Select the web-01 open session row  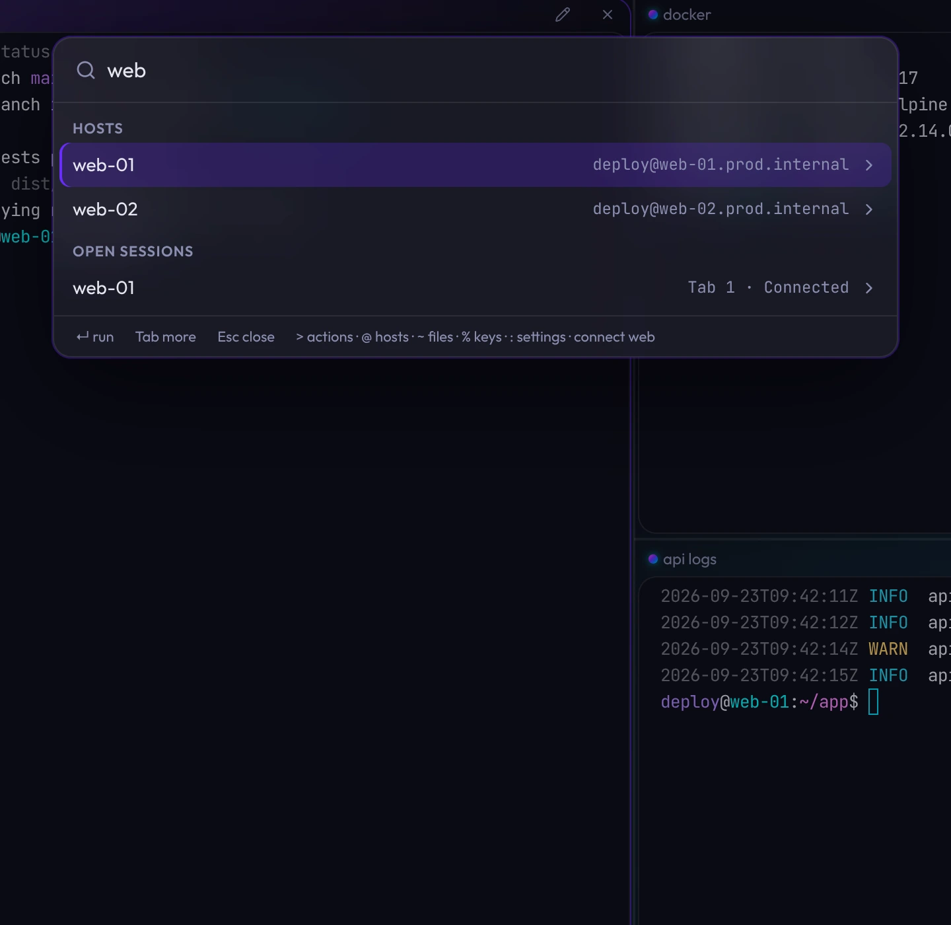(x=475, y=287)
